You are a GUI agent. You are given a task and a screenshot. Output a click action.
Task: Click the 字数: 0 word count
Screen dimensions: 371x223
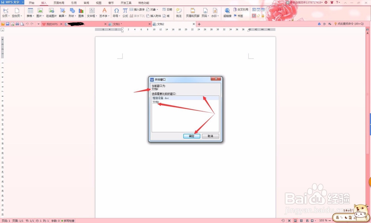(x=55, y=221)
